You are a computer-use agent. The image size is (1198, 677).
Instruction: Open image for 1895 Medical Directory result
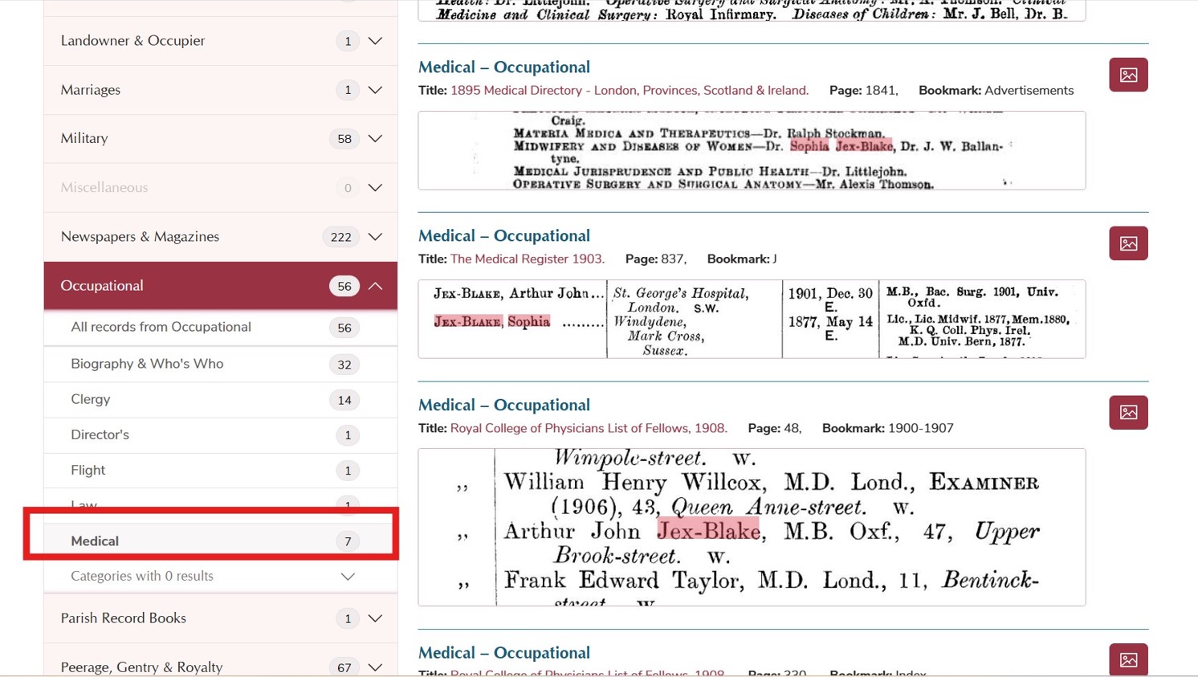pyautogui.click(x=1127, y=75)
